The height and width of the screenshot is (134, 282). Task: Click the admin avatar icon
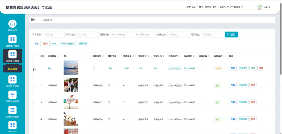pyautogui.click(x=259, y=7)
